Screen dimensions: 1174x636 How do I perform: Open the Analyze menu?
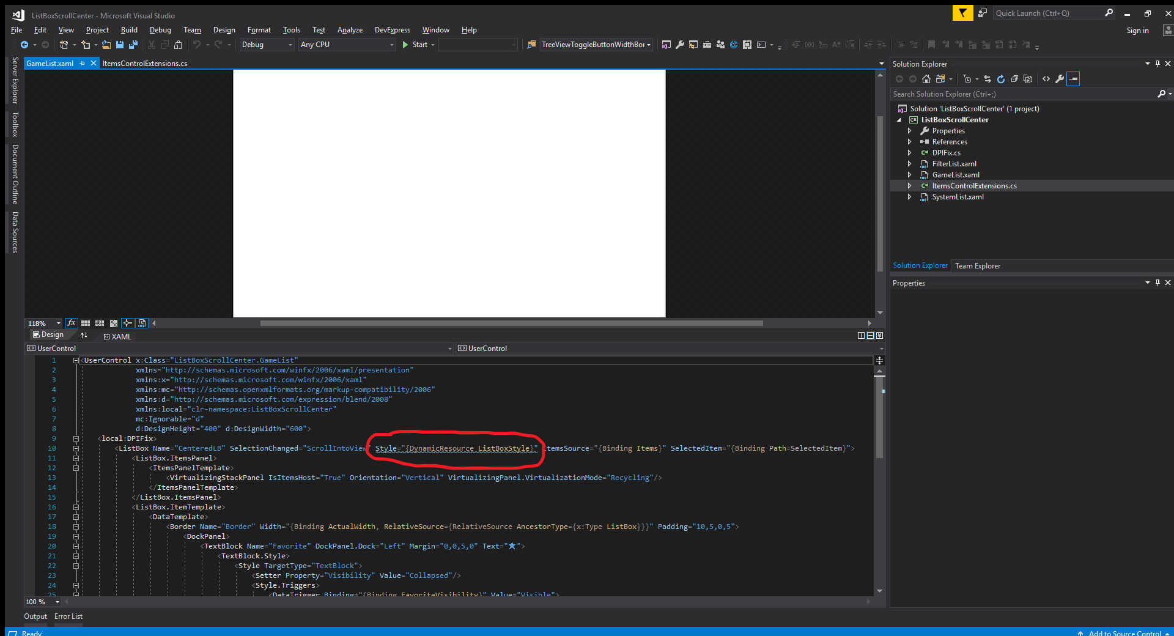[x=350, y=30]
